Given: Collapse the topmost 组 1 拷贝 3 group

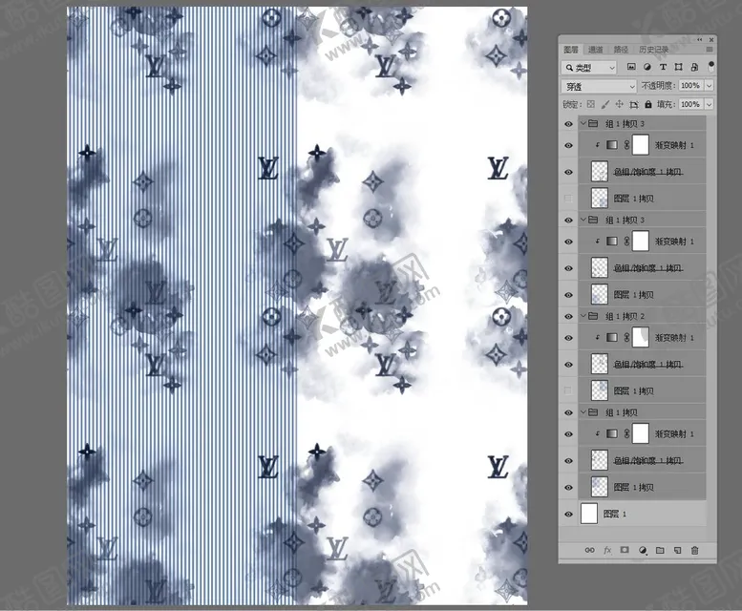Looking at the screenshot, I should [x=583, y=123].
